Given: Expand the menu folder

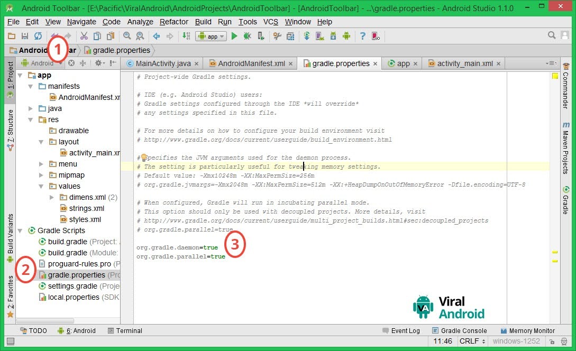Looking at the screenshot, I should pyautogui.click(x=41, y=164).
